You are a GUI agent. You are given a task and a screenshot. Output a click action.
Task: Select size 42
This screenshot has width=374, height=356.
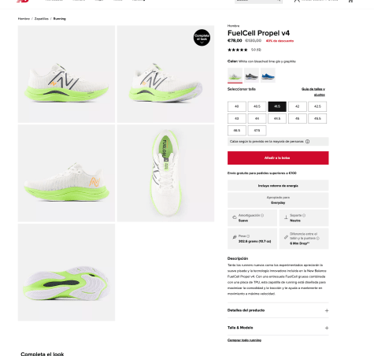pos(298,106)
